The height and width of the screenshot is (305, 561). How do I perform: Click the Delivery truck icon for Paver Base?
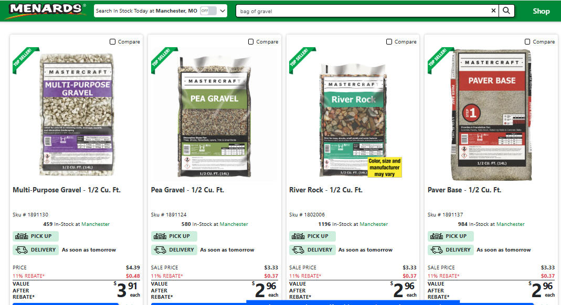[x=436, y=250]
